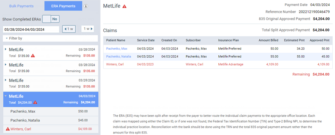The width and height of the screenshot is (335, 135).
Task: Click the Insurance Plan column header
Action: pyautogui.click(x=228, y=40)
